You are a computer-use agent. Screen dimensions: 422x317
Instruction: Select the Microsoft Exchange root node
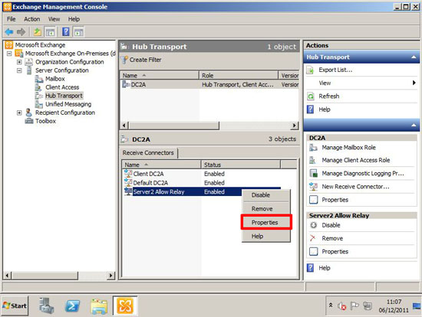tap(40, 45)
